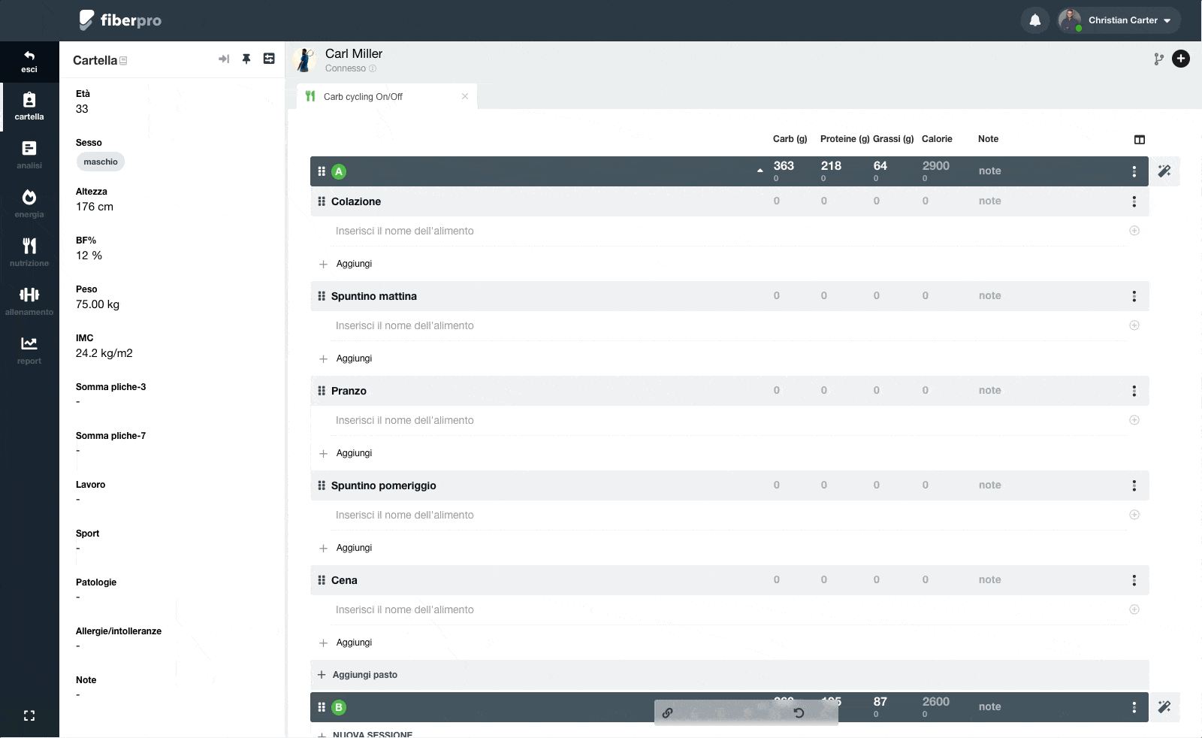Click the plus circle in Cena food row
The width and height of the screenshot is (1202, 738).
(x=1134, y=609)
